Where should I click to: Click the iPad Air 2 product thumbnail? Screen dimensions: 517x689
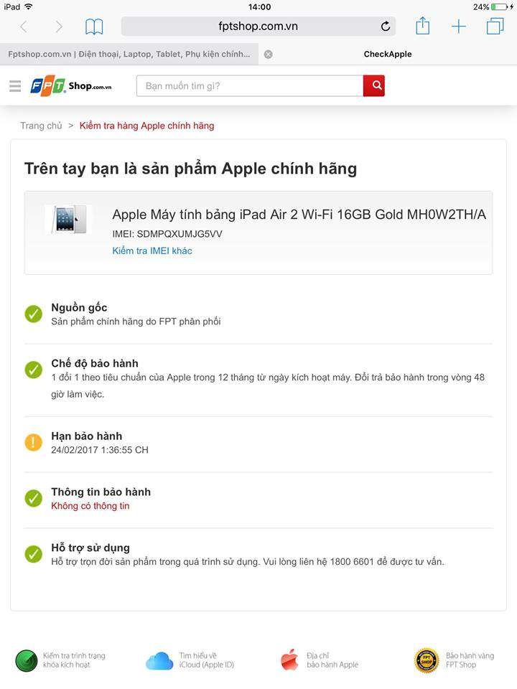coord(69,219)
